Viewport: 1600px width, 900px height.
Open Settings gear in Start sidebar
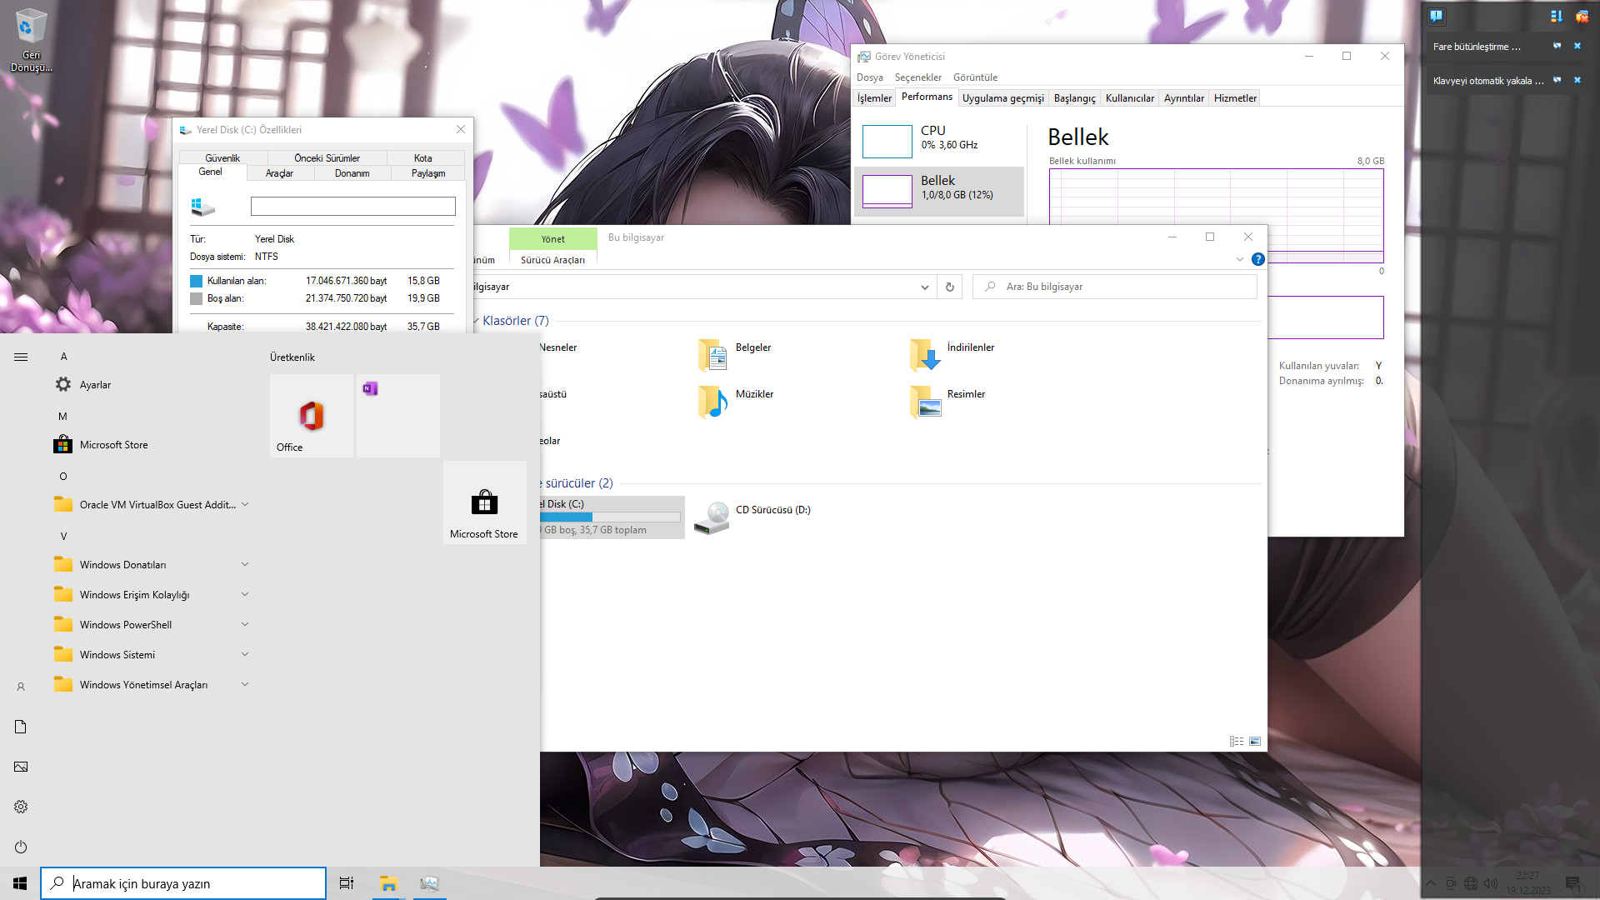click(x=21, y=807)
